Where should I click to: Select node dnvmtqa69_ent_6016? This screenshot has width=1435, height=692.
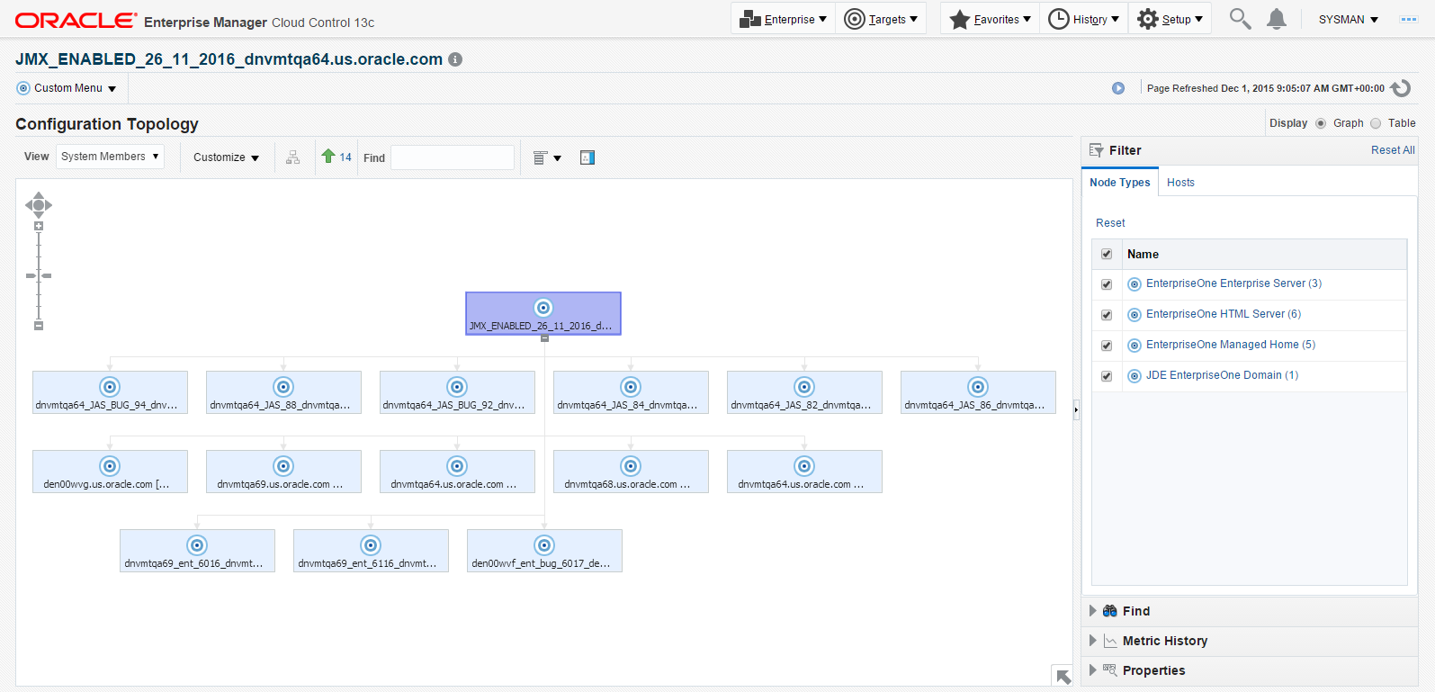197,551
